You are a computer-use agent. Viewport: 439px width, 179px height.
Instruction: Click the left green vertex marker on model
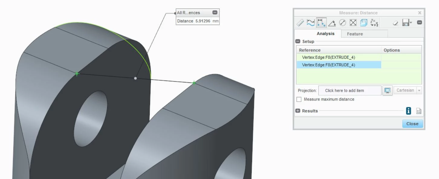77,74
